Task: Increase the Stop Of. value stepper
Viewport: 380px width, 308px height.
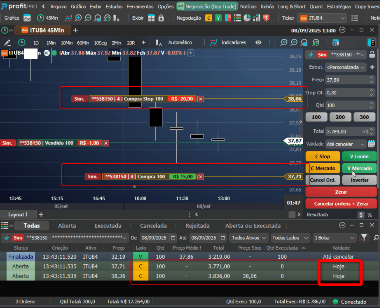Action: pyautogui.click(x=371, y=90)
